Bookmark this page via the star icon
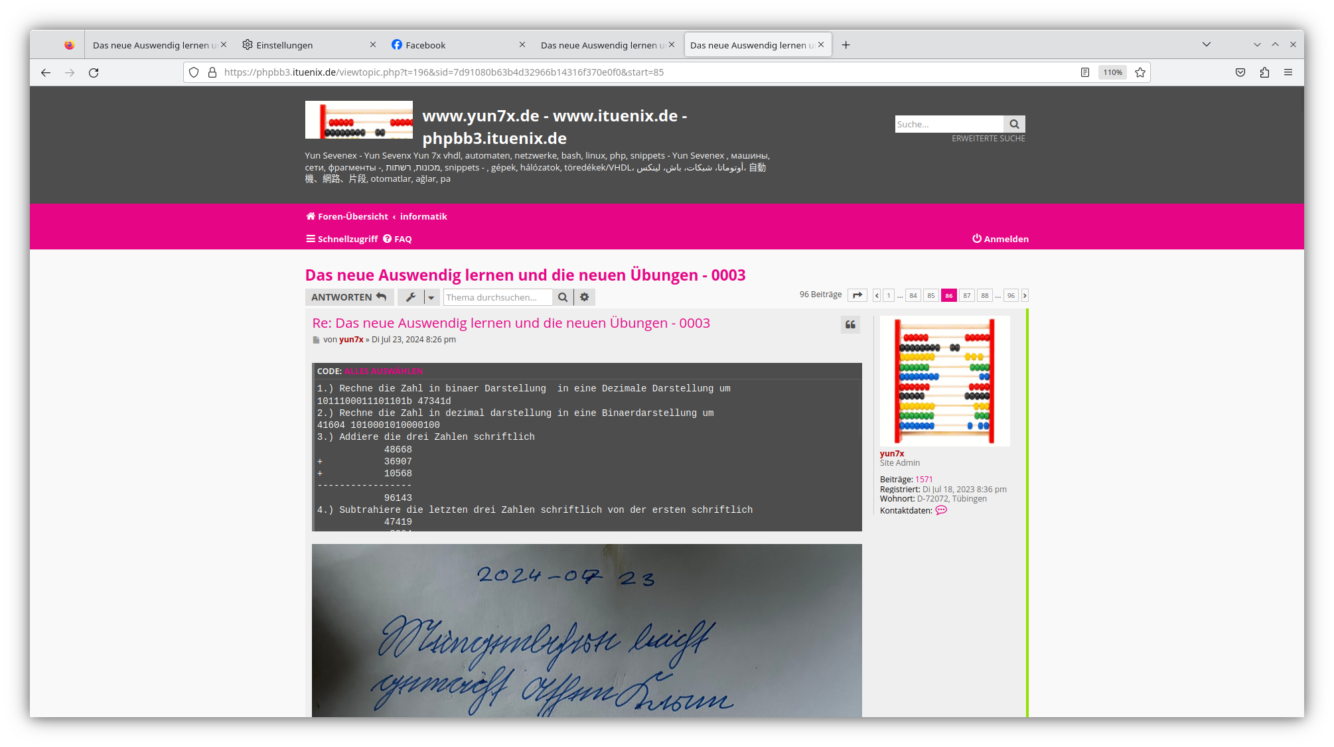This screenshot has height=747, width=1334. [1140, 72]
